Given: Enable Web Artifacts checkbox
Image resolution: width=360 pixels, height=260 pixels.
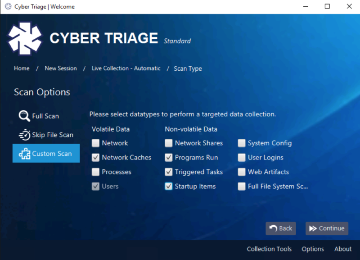Looking at the screenshot, I should click(x=242, y=172).
